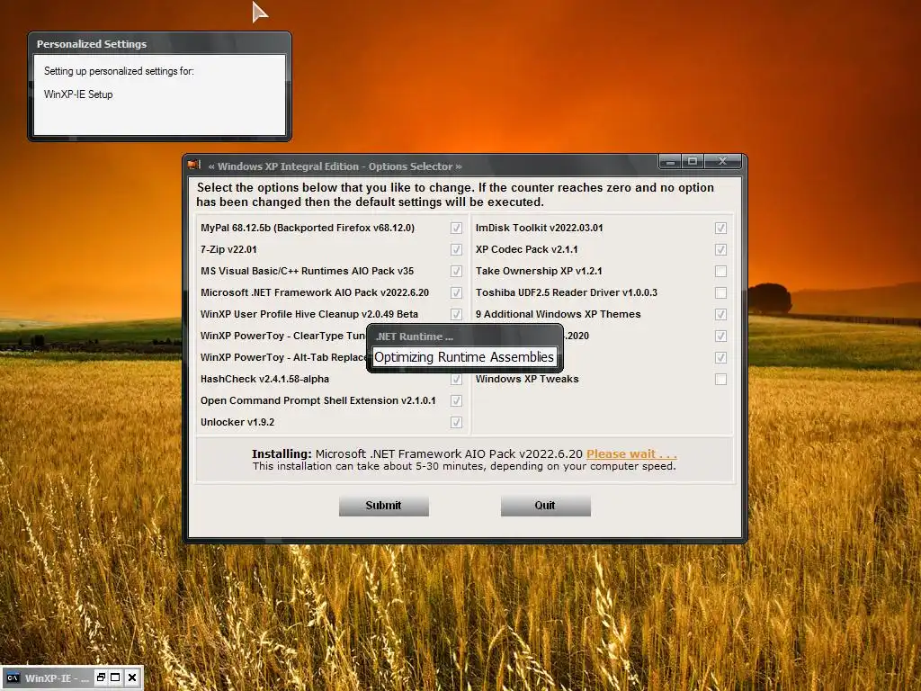Maximize the minimized WinXP-IE window
The width and height of the screenshot is (921, 691).
[x=115, y=678]
